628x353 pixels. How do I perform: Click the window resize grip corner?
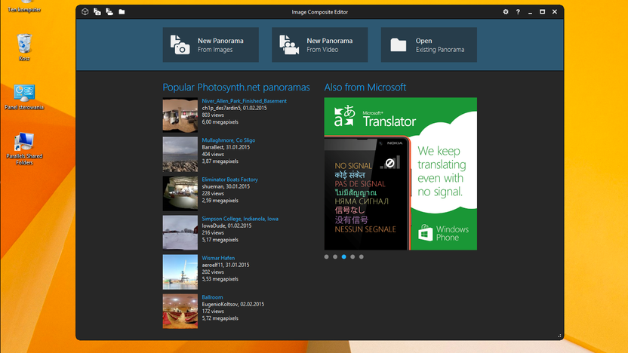coord(559,336)
